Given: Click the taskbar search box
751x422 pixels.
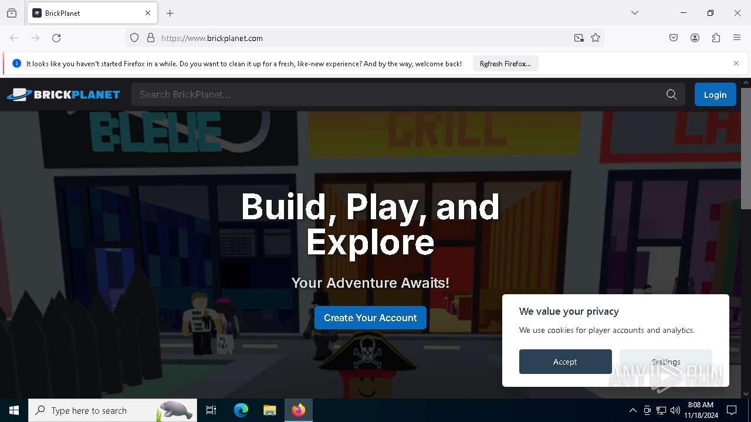Looking at the screenshot, I should click(x=113, y=410).
